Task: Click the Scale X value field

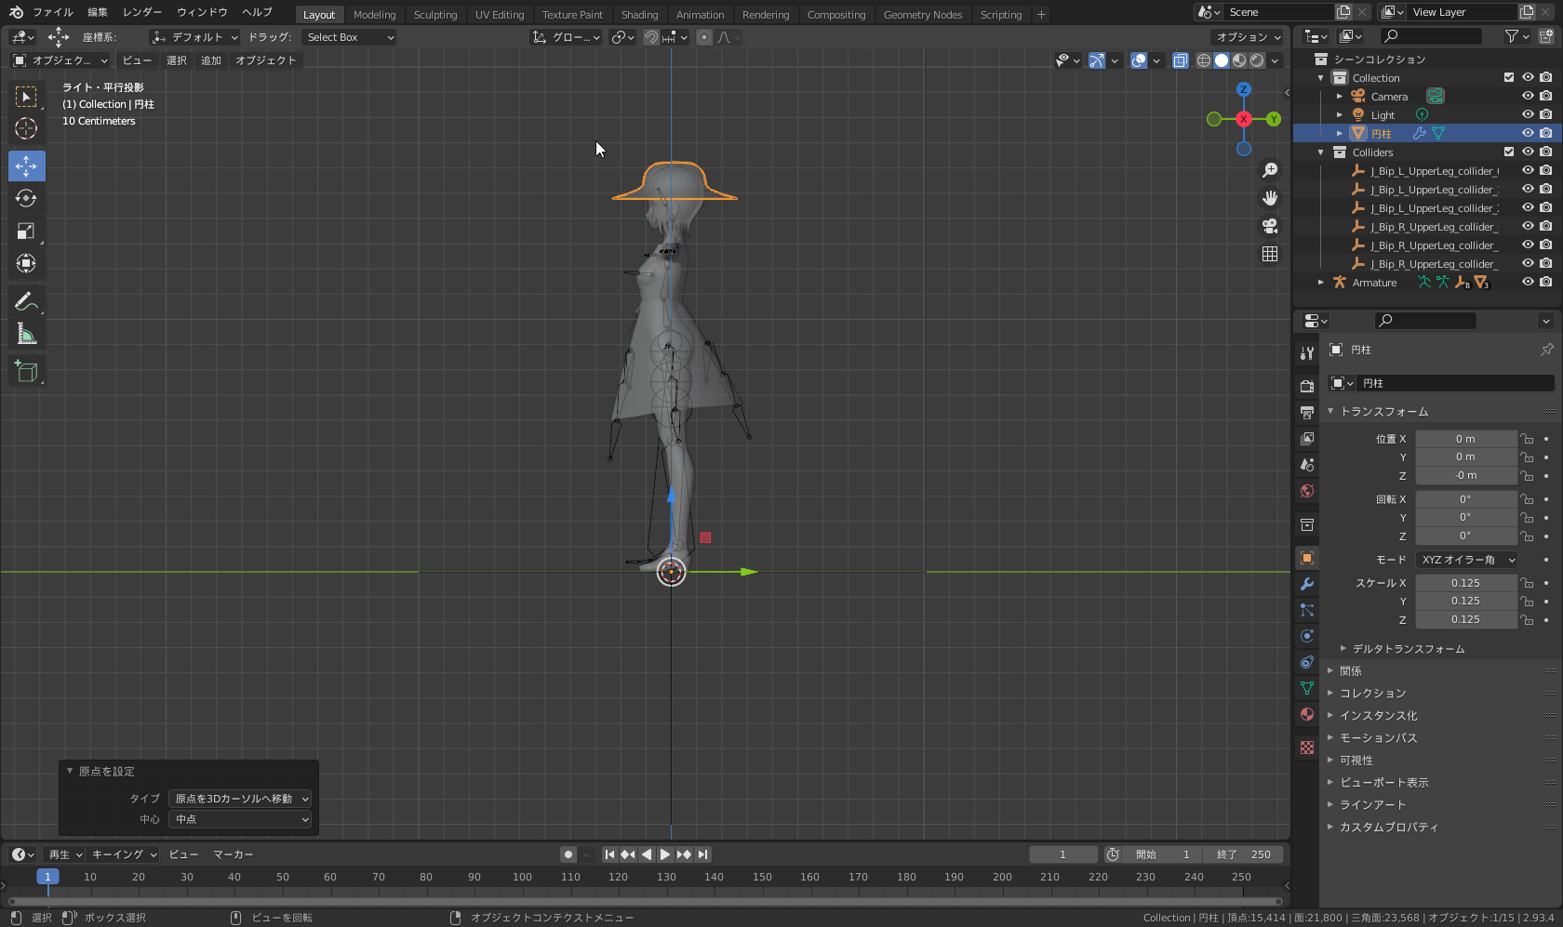Action: point(1465,583)
